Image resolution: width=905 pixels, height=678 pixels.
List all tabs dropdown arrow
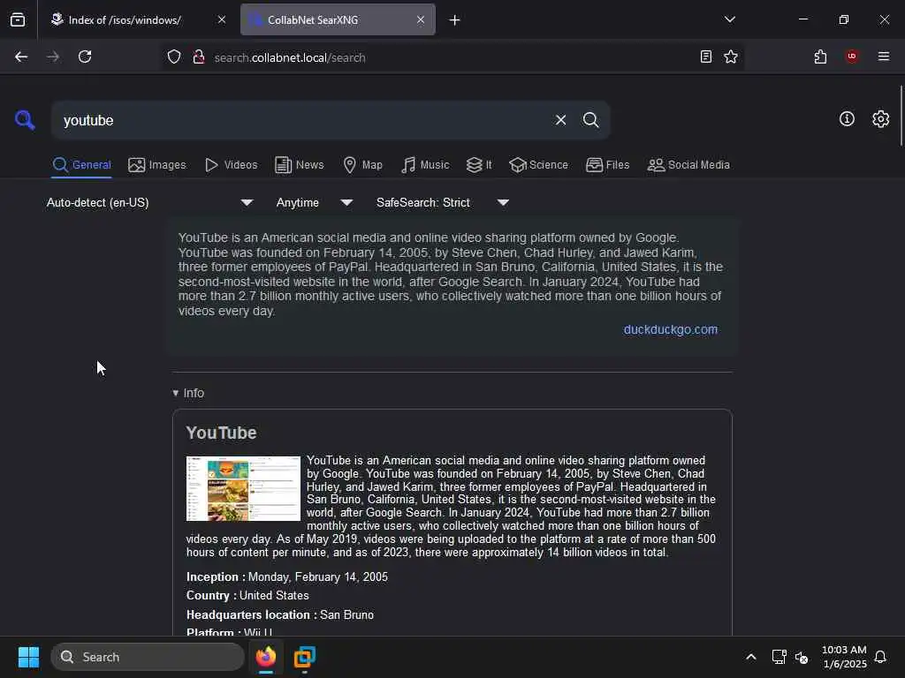[x=729, y=19]
